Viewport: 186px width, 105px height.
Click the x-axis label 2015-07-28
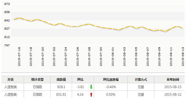pyautogui.click(x=89, y=57)
